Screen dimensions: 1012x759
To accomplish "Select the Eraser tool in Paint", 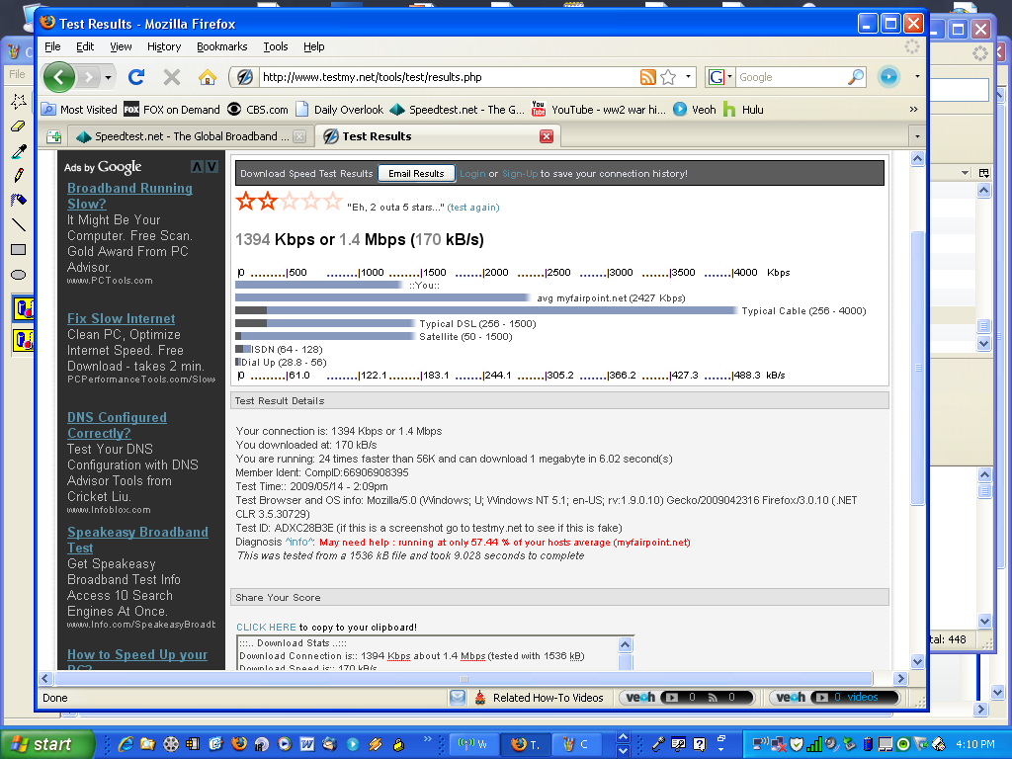I will click(x=18, y=126).
